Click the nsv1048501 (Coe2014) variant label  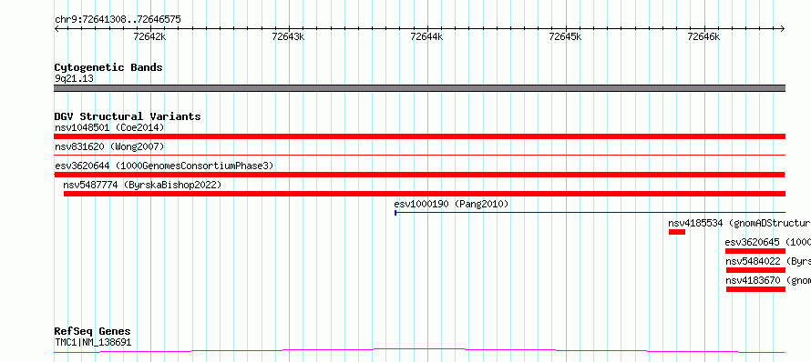coord(109,127)
